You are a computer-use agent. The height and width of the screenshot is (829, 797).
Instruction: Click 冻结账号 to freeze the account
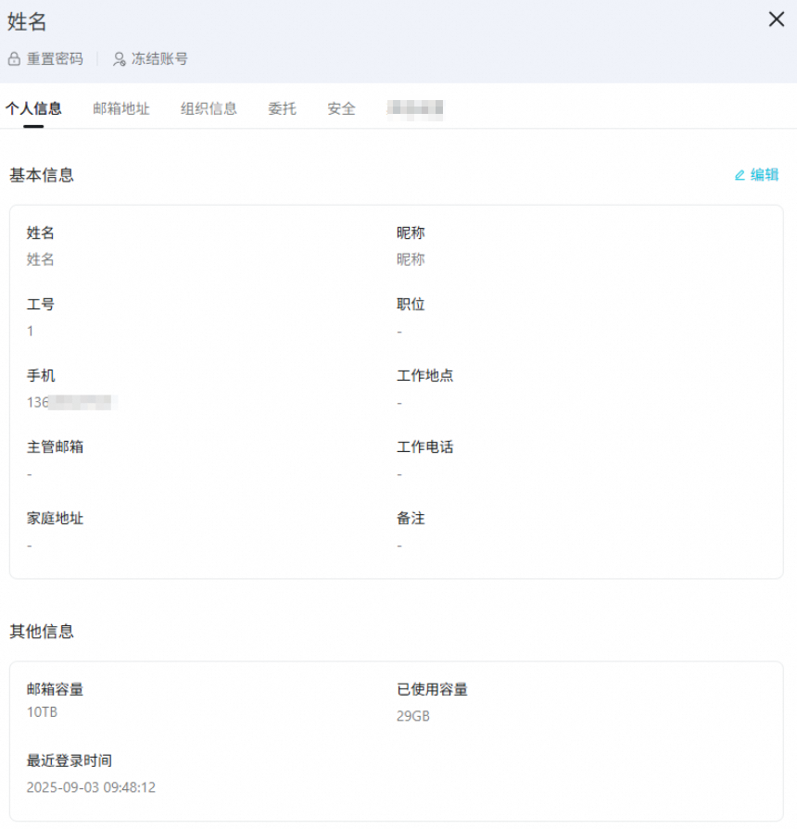159,58
